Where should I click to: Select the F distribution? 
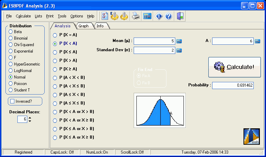pyautogui.click(x=12, y=58)
